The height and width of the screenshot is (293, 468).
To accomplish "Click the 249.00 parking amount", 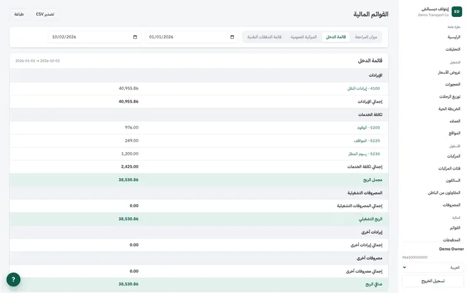I will point(131,140).
